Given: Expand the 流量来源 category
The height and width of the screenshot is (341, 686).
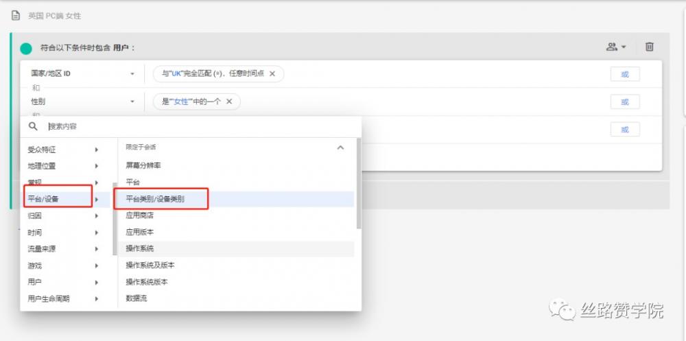Looking at the screenshot, I should pos(63,249).
